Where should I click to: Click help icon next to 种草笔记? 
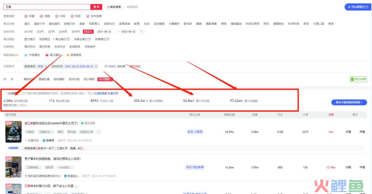108,39
